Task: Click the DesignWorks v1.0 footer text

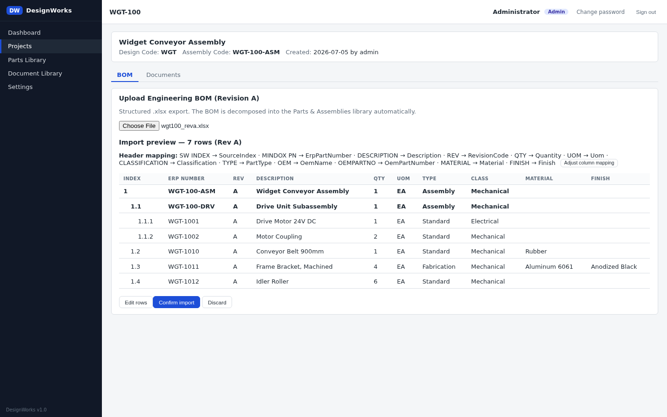Action: (26, 410)
